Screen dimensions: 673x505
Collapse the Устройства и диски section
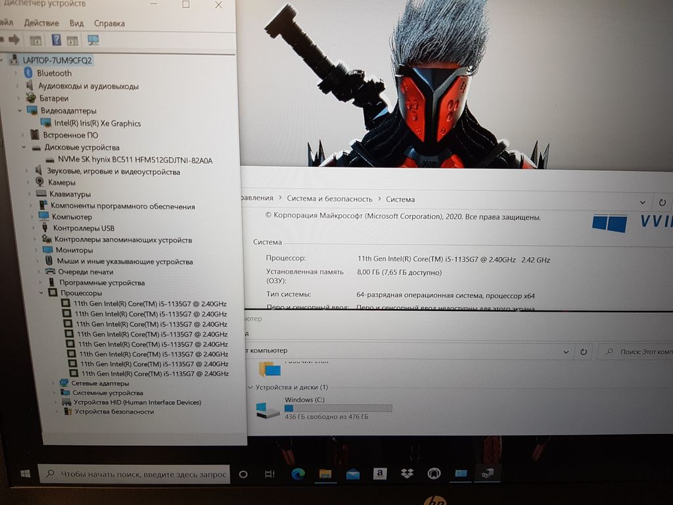coord(249,387)
